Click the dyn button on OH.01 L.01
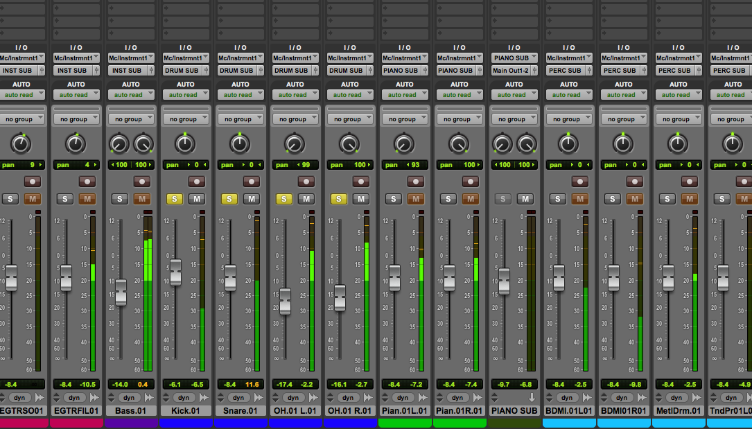The height and width of the screenshot is (429, 752). click(293, 398)
